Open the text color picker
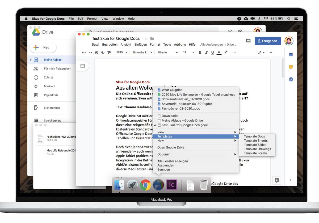The image size is (319, 223). pyautogui.click(x=219, y=53)
